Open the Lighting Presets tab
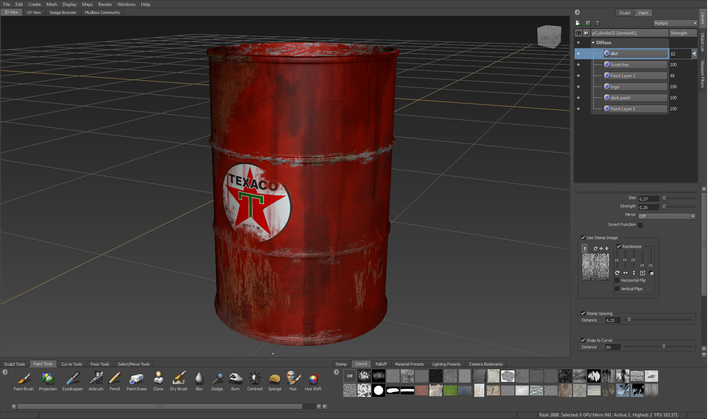This screenshot has width=710, height=419. coord(446,364)
